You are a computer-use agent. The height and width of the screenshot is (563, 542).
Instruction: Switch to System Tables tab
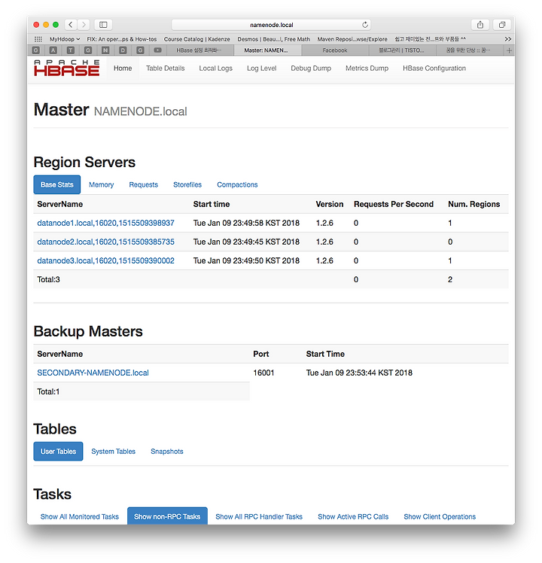pyautogui.click(x=114, y=452)
